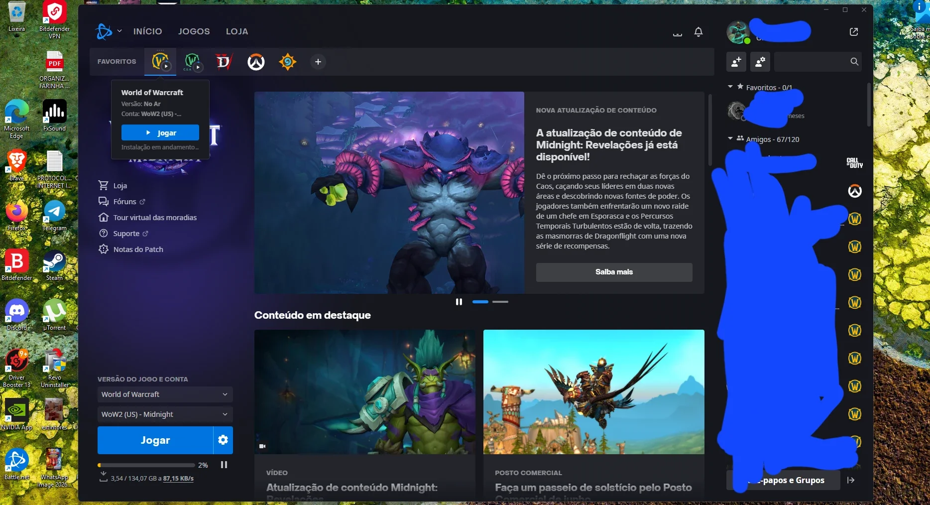Go to the INÍCIO tab
930x505 pixels.
148,31
